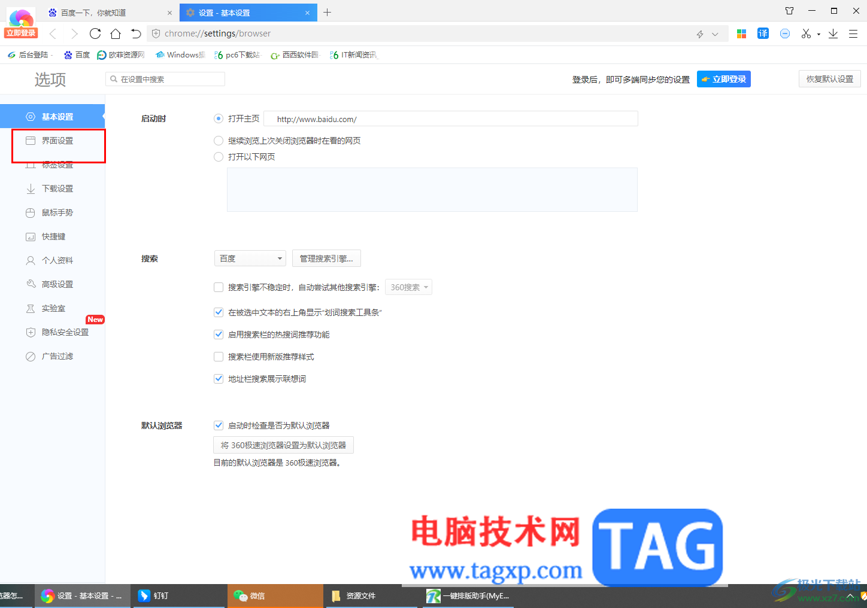Open the downloads arrow icon
The height and width of the screenshot is (608, 867).
[833, 34]
